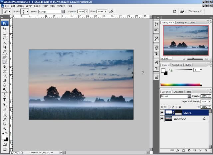Choose the Hand tool
This screenshot has height=155, width=213.
(x=5, y=123)
